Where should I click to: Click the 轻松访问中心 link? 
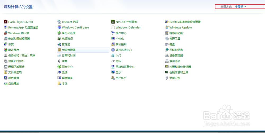124,50
